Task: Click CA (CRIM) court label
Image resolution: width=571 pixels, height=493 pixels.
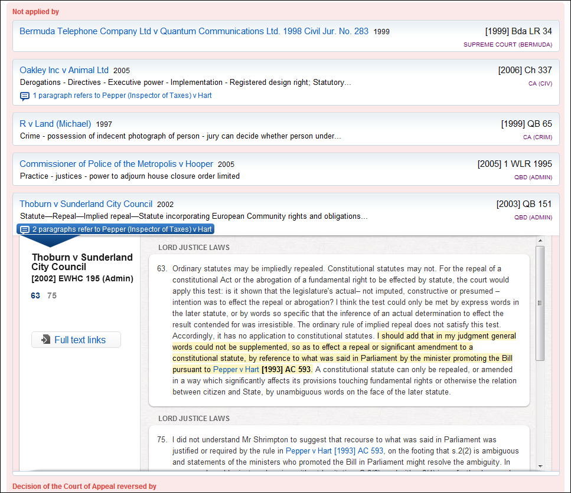Action: (537, 137)
